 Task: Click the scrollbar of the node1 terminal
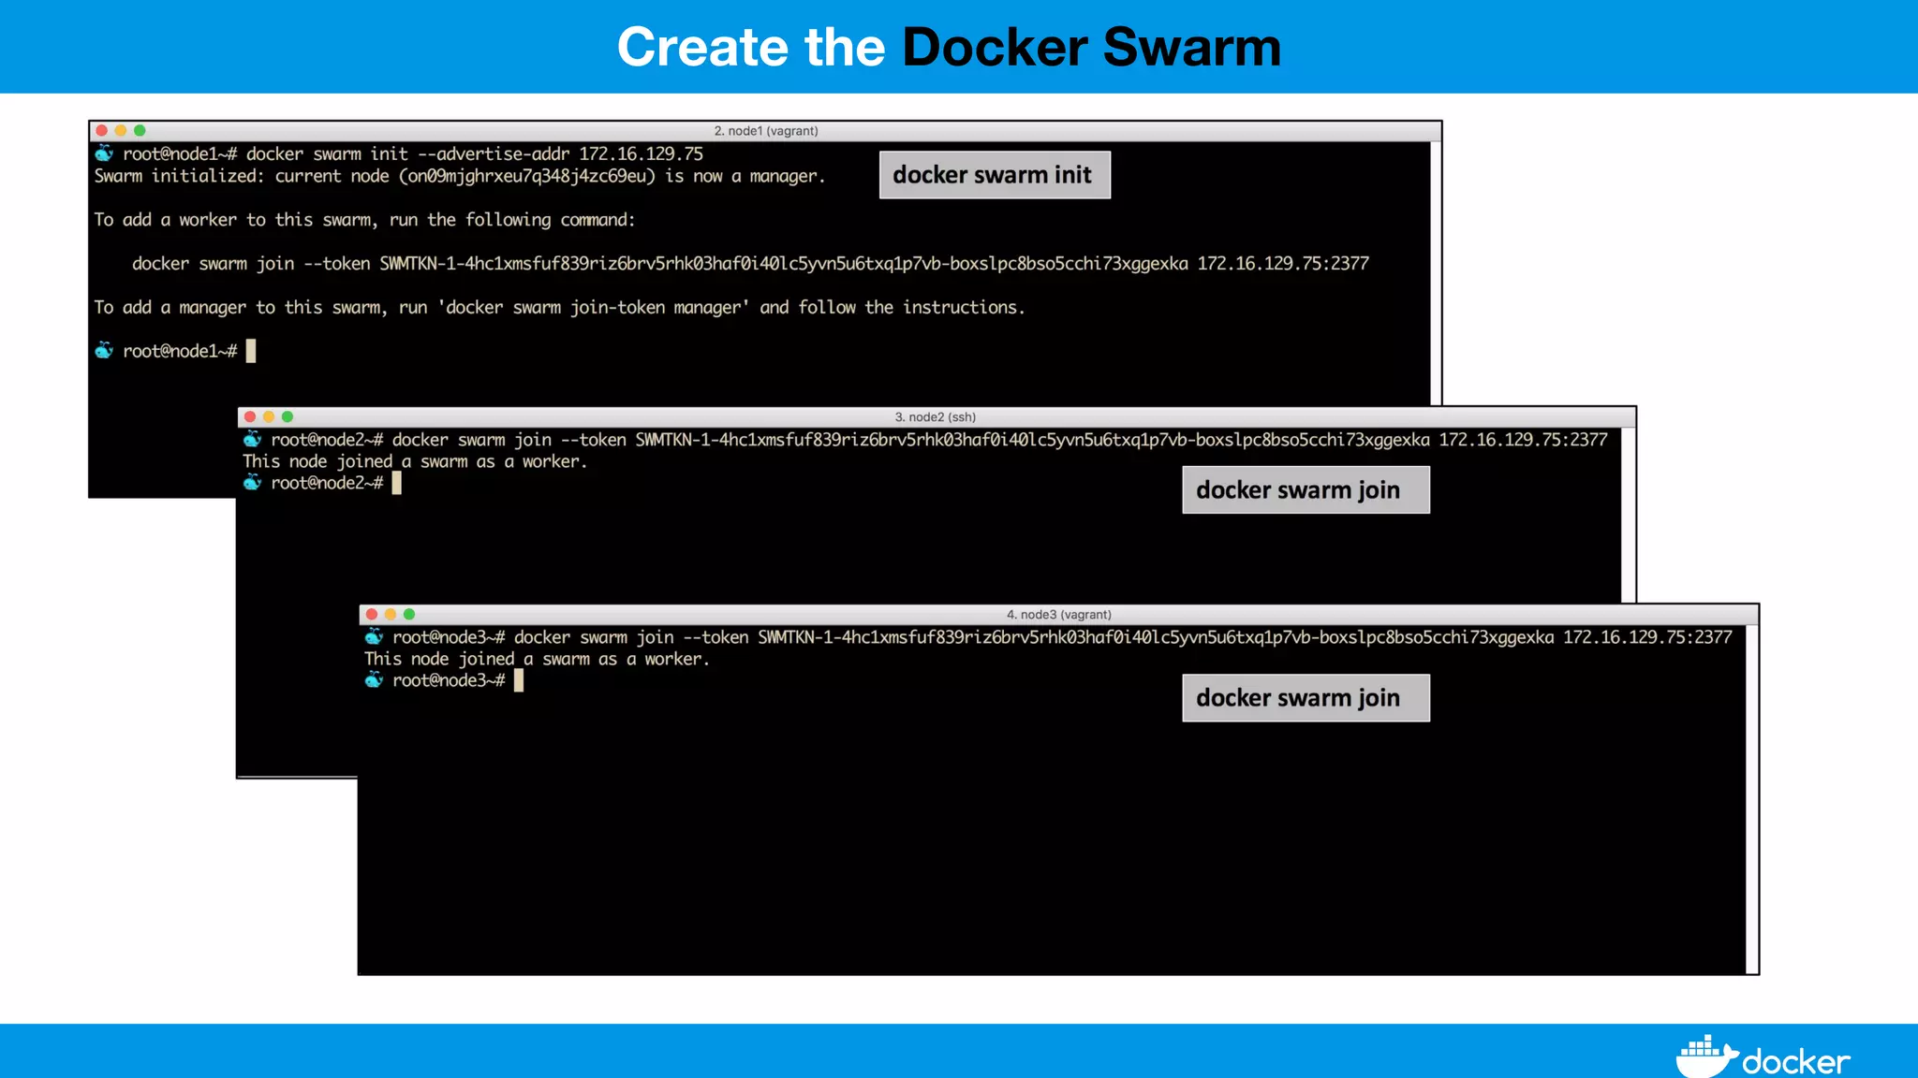click(1436, 271)
